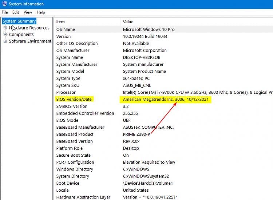Click the 10.0.19044 Build 19044 value
Viewport: 273px width, 200px height.
pos(145,36)
